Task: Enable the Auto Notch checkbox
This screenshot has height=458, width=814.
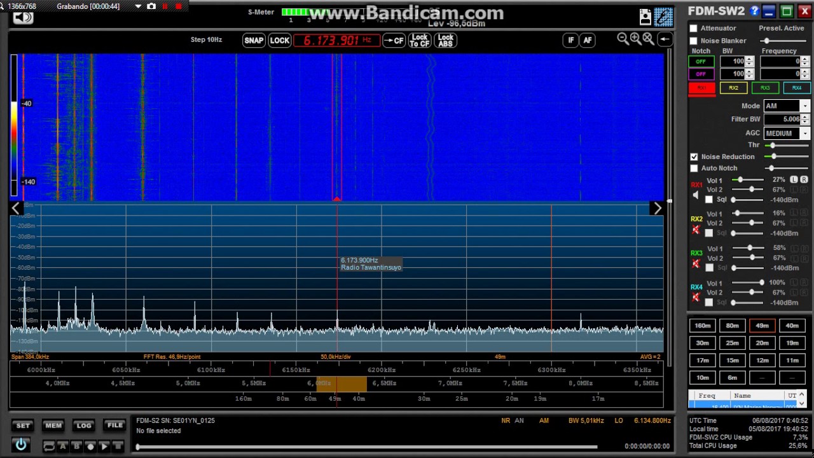Action: pyautogui.click(x=694, y=168)
